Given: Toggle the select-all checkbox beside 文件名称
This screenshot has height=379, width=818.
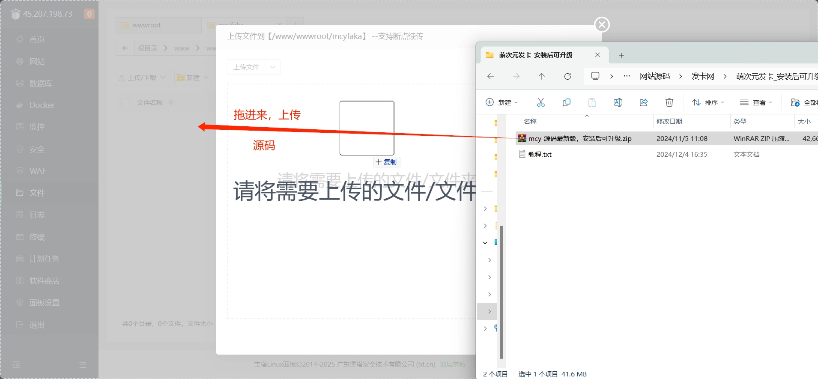Looking at the screenshot, I should 125,103.
